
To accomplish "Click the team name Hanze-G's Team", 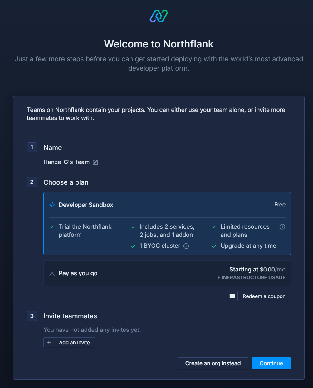I will (x=66, y=162).
